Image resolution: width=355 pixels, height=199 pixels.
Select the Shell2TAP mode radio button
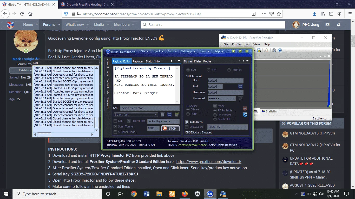pos(215,119)
